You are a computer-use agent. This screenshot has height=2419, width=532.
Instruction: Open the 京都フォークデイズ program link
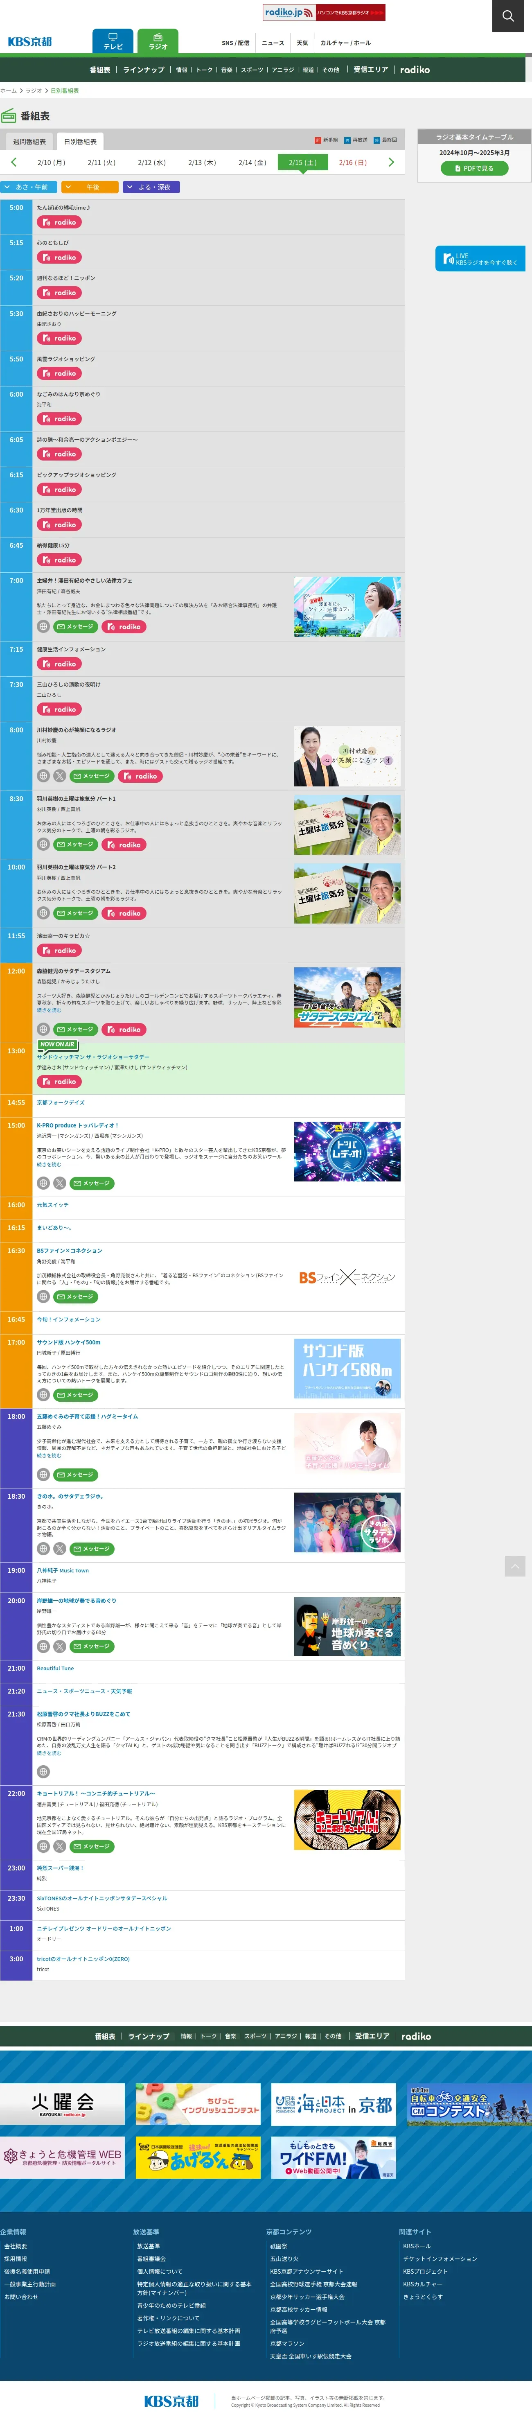[60, 1102]
